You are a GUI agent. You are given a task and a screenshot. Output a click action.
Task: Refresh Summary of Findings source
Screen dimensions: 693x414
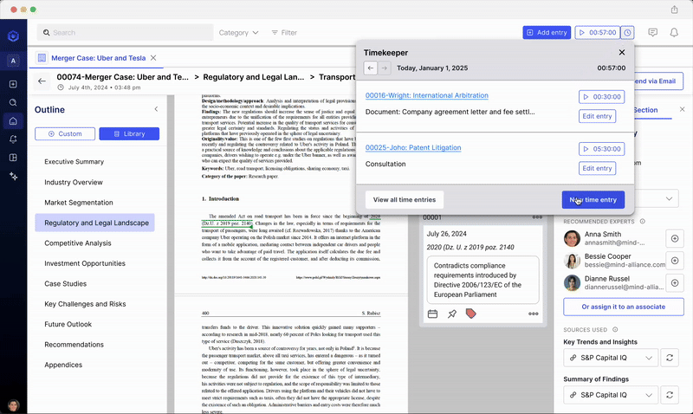670,395
